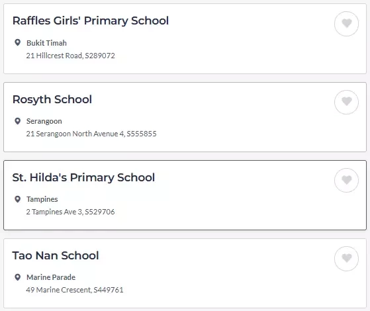
Task: Open St. Hilda's Primary School title
Action: coord(83,177)
